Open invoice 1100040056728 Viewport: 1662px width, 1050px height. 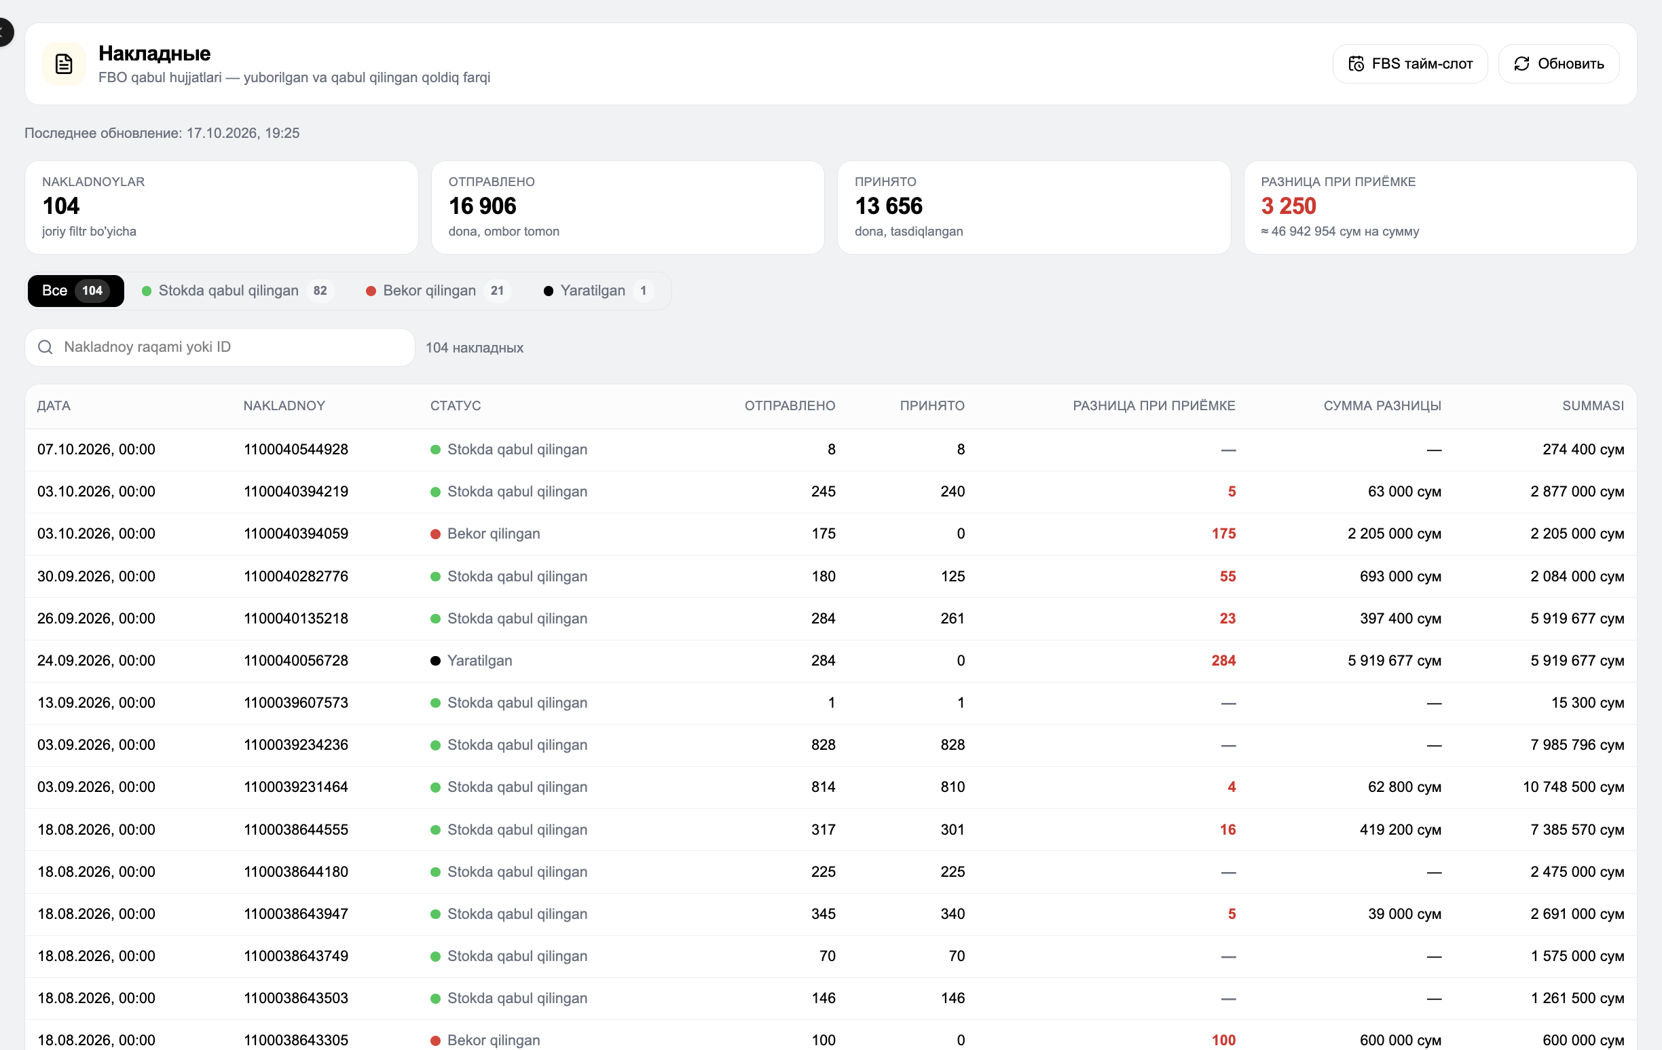click(x=296, y=661)
